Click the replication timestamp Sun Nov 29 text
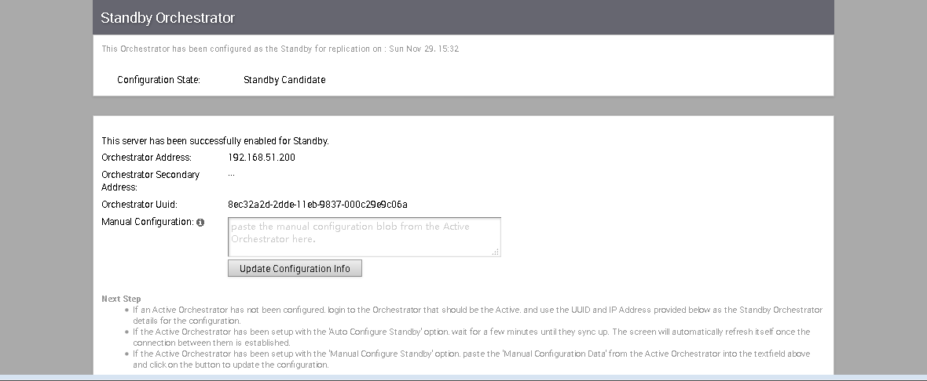927x381 pixels. [x=424, y=49]
